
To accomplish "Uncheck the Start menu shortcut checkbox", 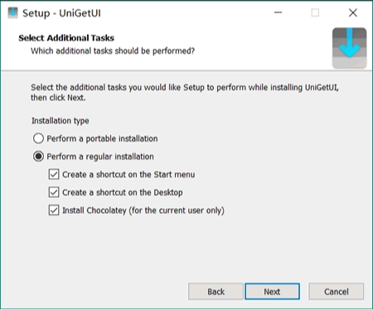I will coord(54,174).
